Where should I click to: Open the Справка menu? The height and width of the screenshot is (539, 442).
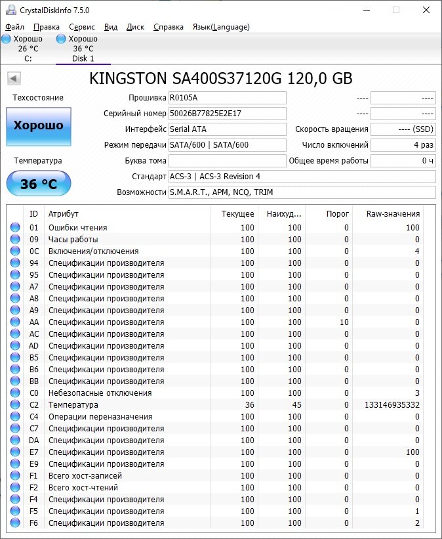(x=169, y=27)
